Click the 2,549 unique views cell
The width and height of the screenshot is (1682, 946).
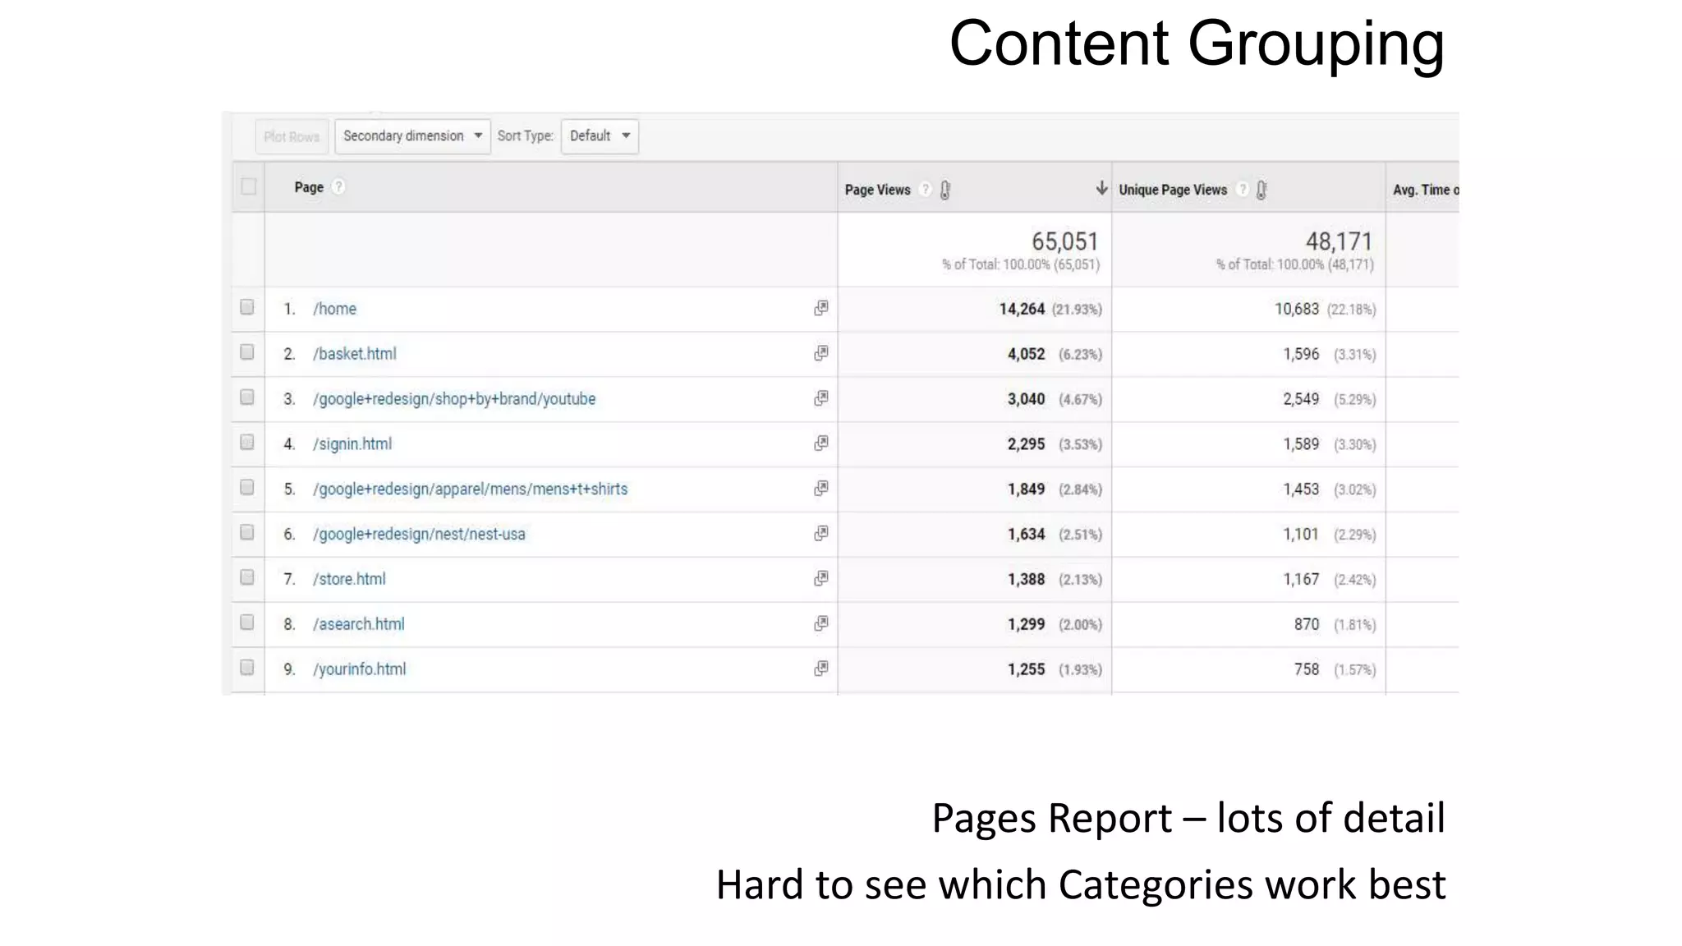[1301, 399]
